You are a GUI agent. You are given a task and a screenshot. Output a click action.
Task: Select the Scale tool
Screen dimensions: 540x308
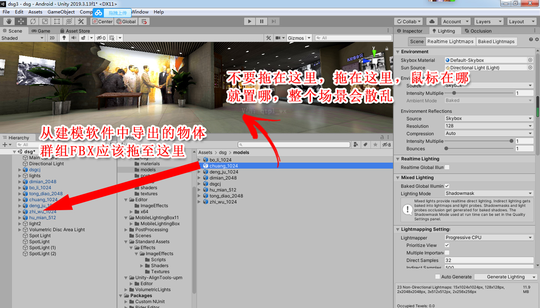(x=45, y=21)
